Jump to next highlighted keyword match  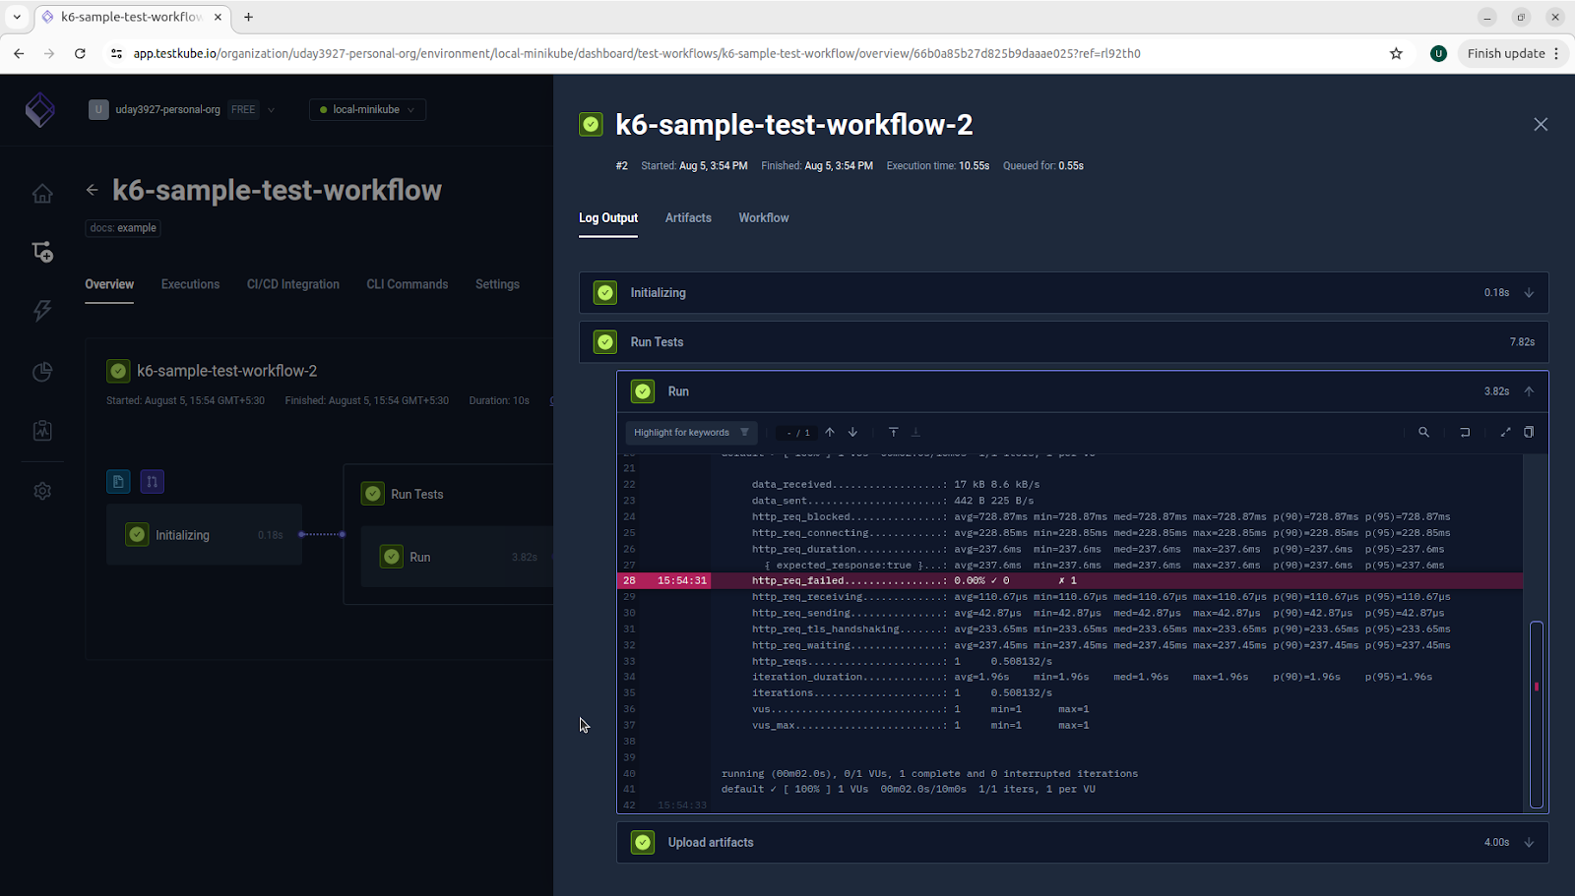coord(852,432)
